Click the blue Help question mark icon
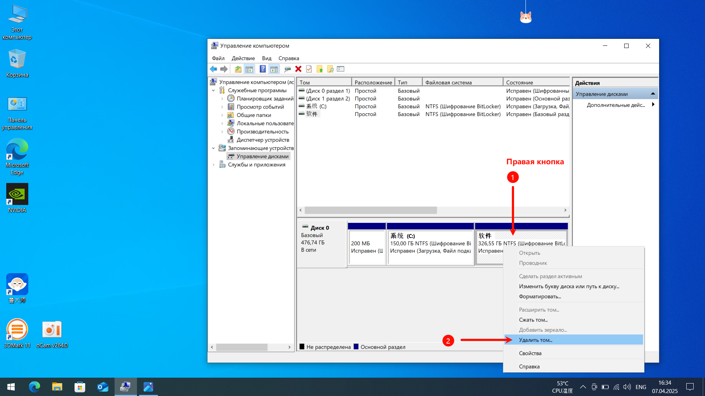705x396 pixels. [x=263, y=69]
